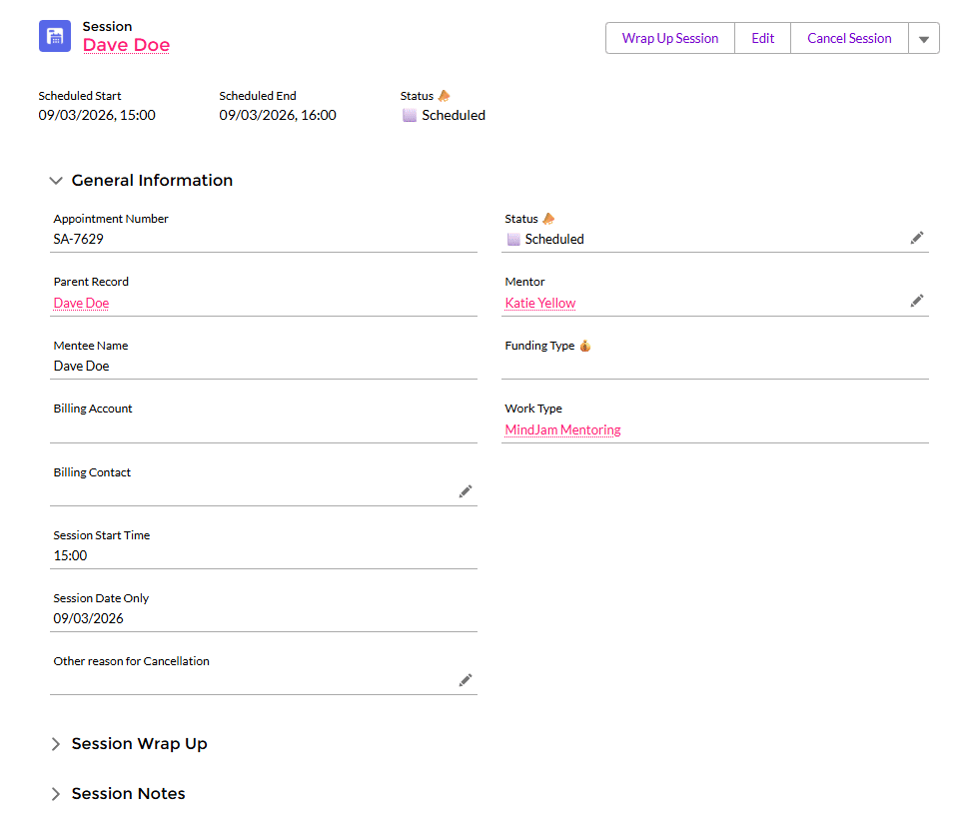Edit the Mentor field via its pencil icon
Viewport: 972px width, 835px height.
click(x=916, y=301)
